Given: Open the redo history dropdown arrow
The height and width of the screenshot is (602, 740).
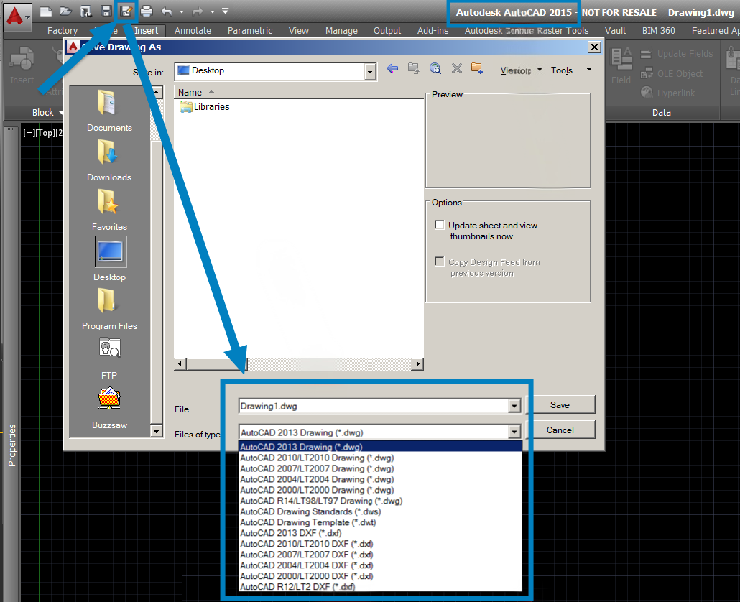Looking at the screenshot, I should 213,11.
